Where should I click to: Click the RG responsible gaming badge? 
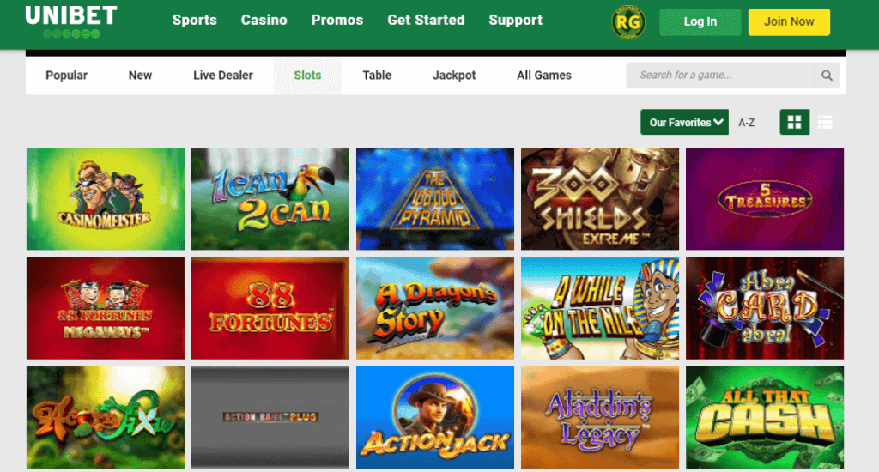coord(627,21)
